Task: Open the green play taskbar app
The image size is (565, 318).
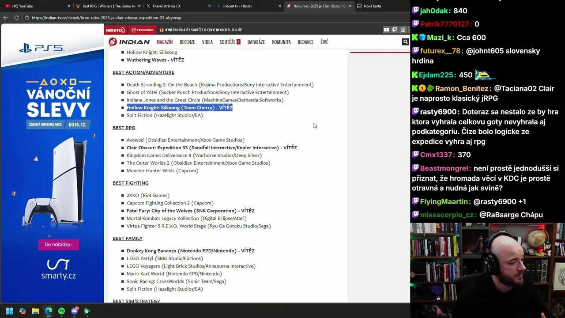Action: (x=87, y=311)
